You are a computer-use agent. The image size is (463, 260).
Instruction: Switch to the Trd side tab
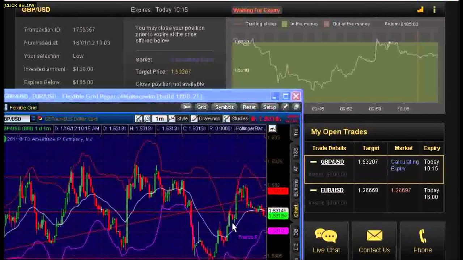(x=296, y=132)
